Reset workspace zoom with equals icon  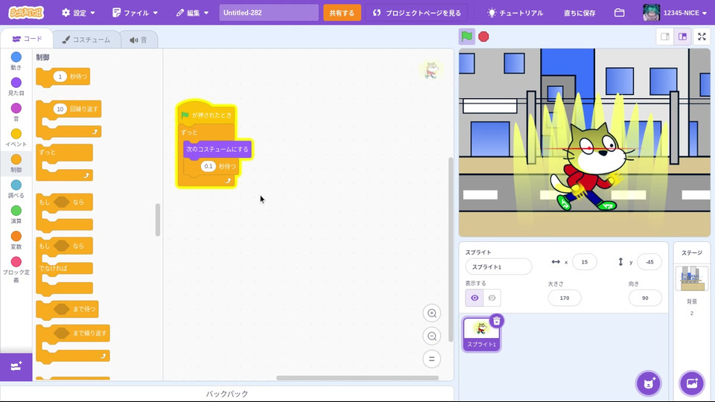point(431,359)
